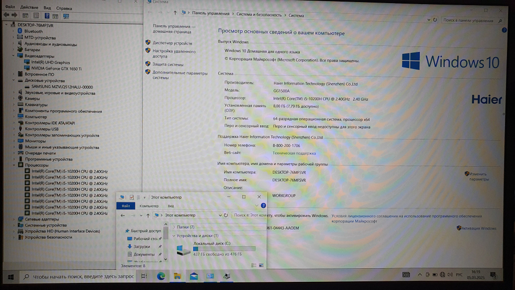The width and height of the screenshot is (515, 290).
Task: Click the help icon in Device Manager toolbar
Action: 47,16
